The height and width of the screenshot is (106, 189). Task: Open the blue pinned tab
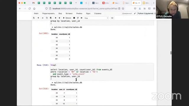(82, 3)
